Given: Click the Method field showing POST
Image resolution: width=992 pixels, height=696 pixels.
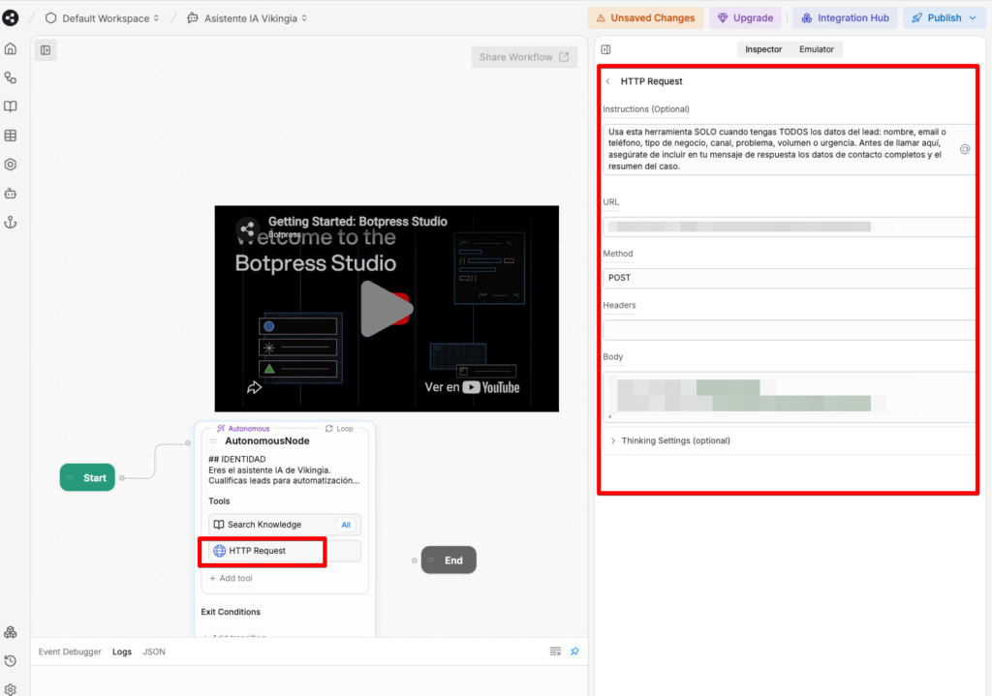Looking at the screenshot, I should [789, 278].
